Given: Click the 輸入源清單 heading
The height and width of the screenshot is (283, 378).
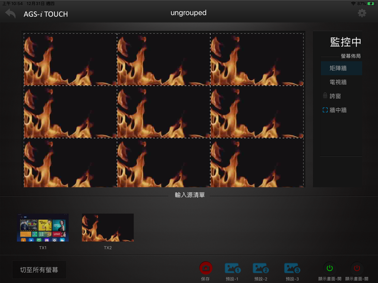Looking at the screenshot, I should (x=190, y=195).
